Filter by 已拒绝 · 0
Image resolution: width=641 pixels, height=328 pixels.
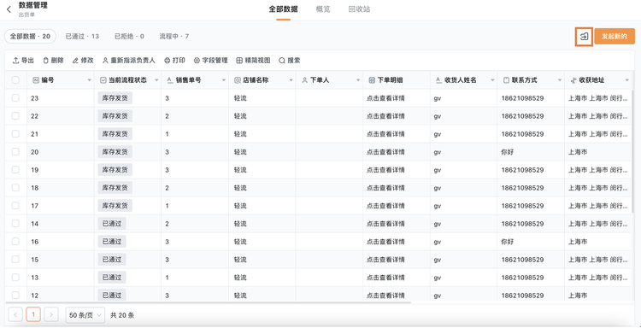click(x=129, y=37)
